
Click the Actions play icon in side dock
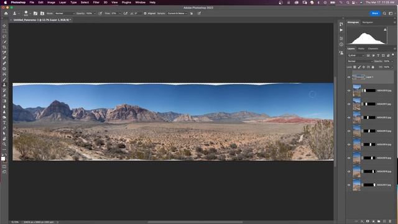(x=341, y=30)
